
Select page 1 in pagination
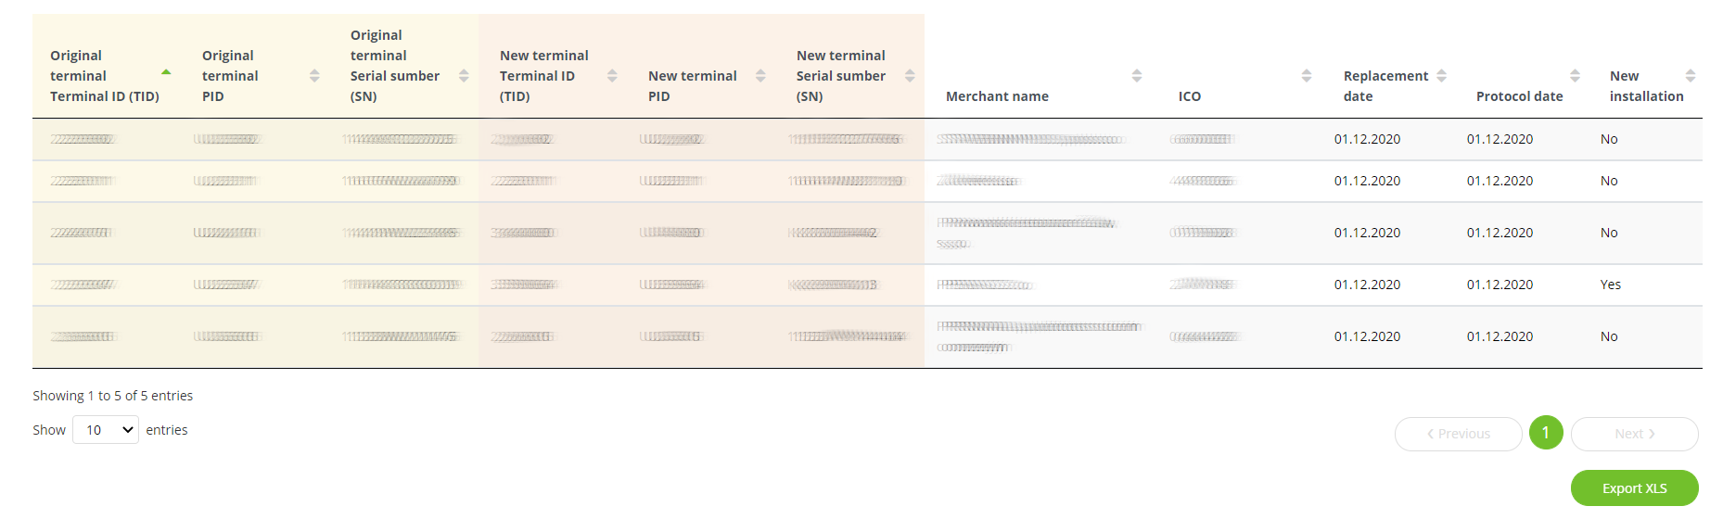click(1546, 433)
